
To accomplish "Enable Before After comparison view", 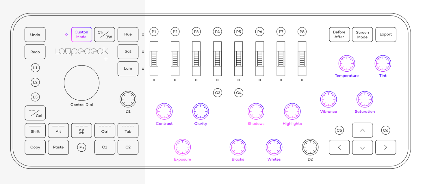I will (339, 34).
